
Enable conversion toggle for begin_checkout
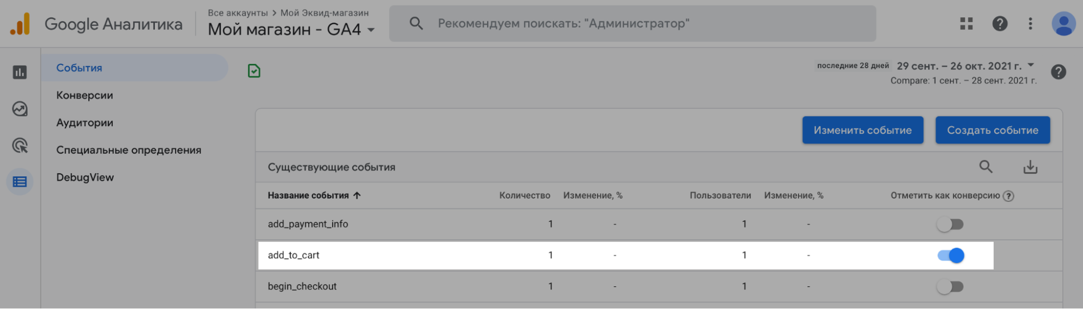950,286
